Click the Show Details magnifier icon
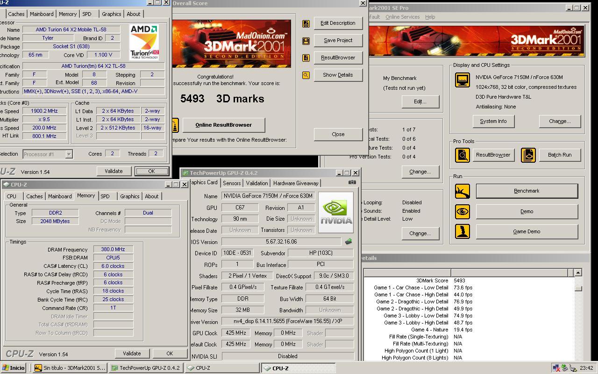 click(x=306, y=75)
